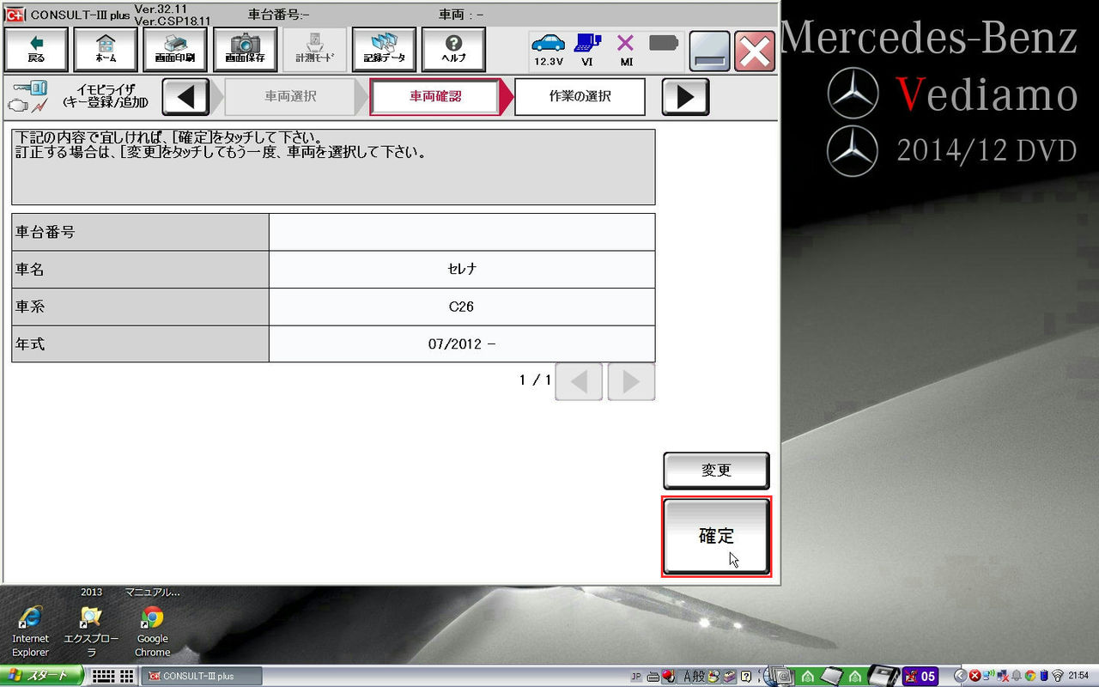Click the greyed next-page arrow below the table
The image size is (1099, 687).
(631, 381)
